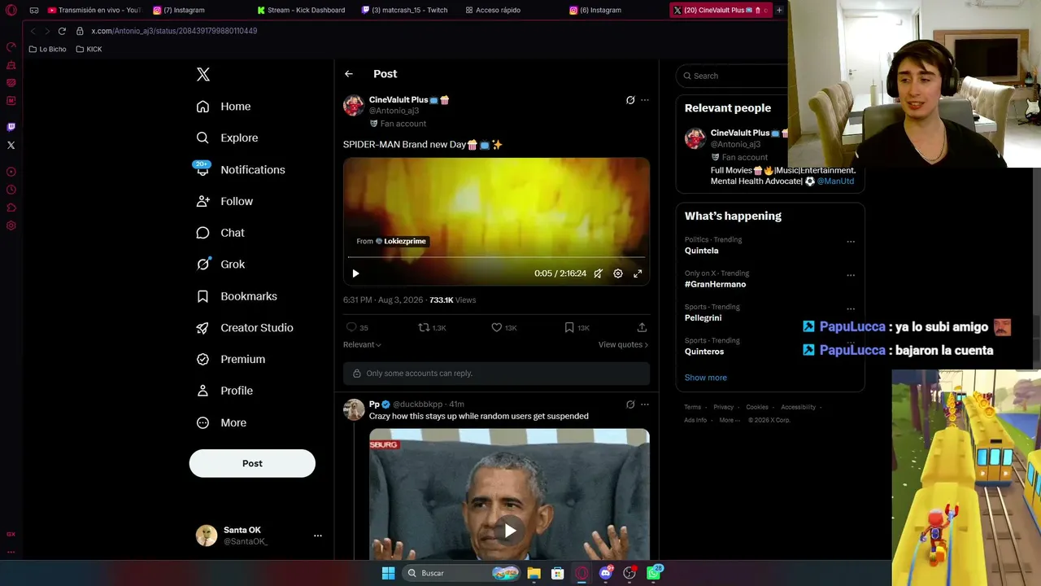Click the browser address bar URL
The image size is (1041, 586).
coord(174,31)
